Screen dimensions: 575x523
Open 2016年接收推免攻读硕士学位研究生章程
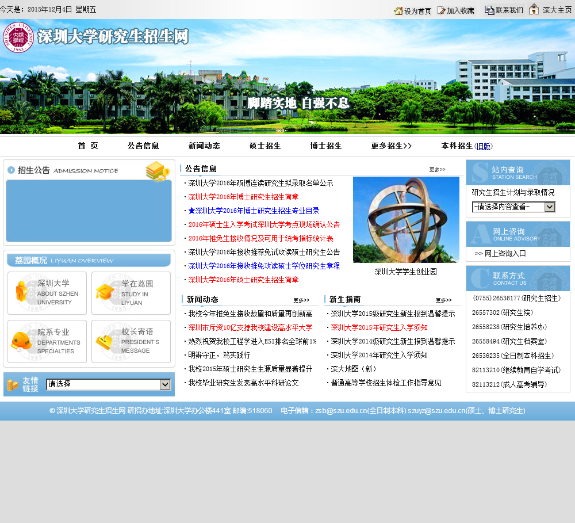point(264,266)
